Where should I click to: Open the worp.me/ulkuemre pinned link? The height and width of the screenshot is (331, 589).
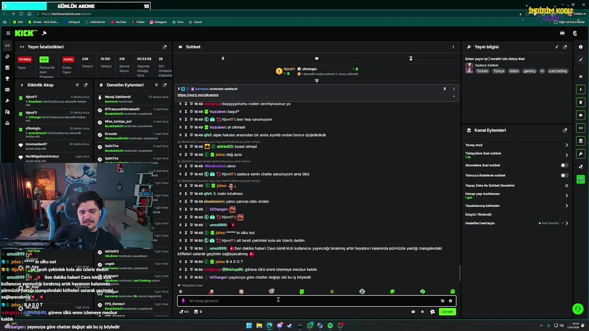click(x=198, y=95)
